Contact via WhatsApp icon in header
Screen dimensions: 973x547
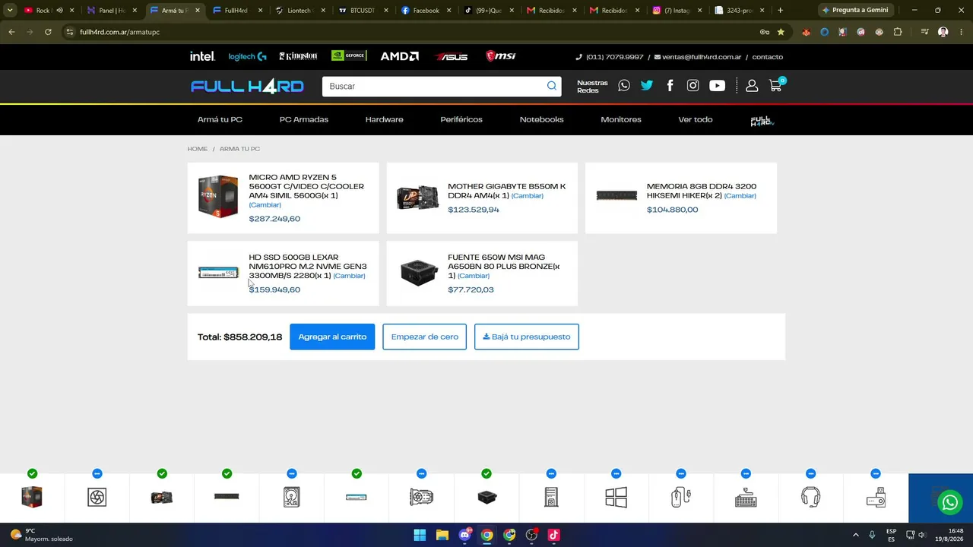(624, 86)
